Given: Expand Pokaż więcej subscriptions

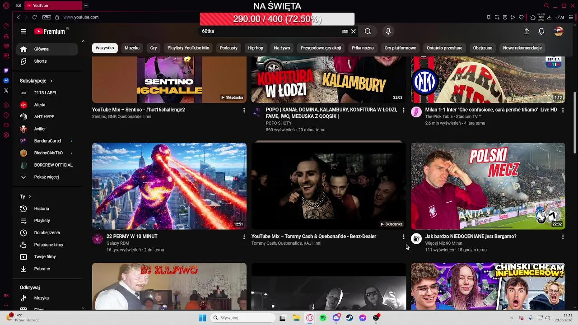Looking at the screenshot, I should (x=47, y=177).
